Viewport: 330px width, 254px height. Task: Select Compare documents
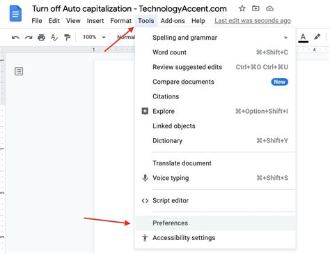215,82
